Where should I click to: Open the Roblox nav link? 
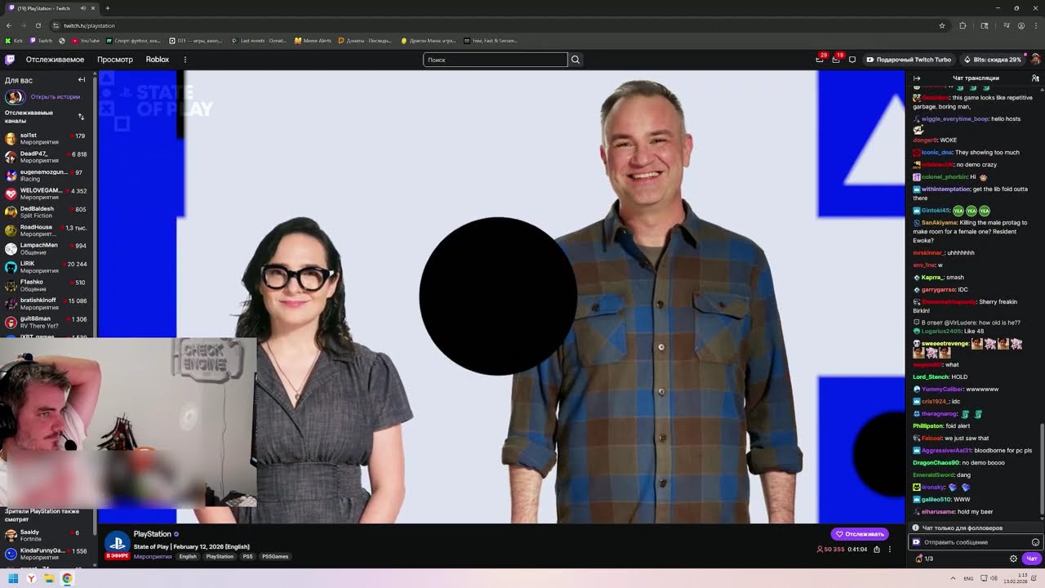point(158,60)
